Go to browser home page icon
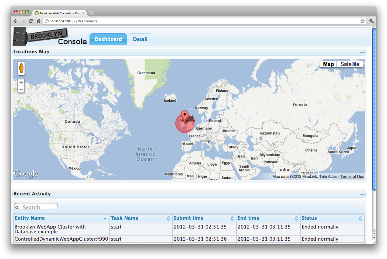The height and width of the screenshot is (259, 387). [38, 21]
